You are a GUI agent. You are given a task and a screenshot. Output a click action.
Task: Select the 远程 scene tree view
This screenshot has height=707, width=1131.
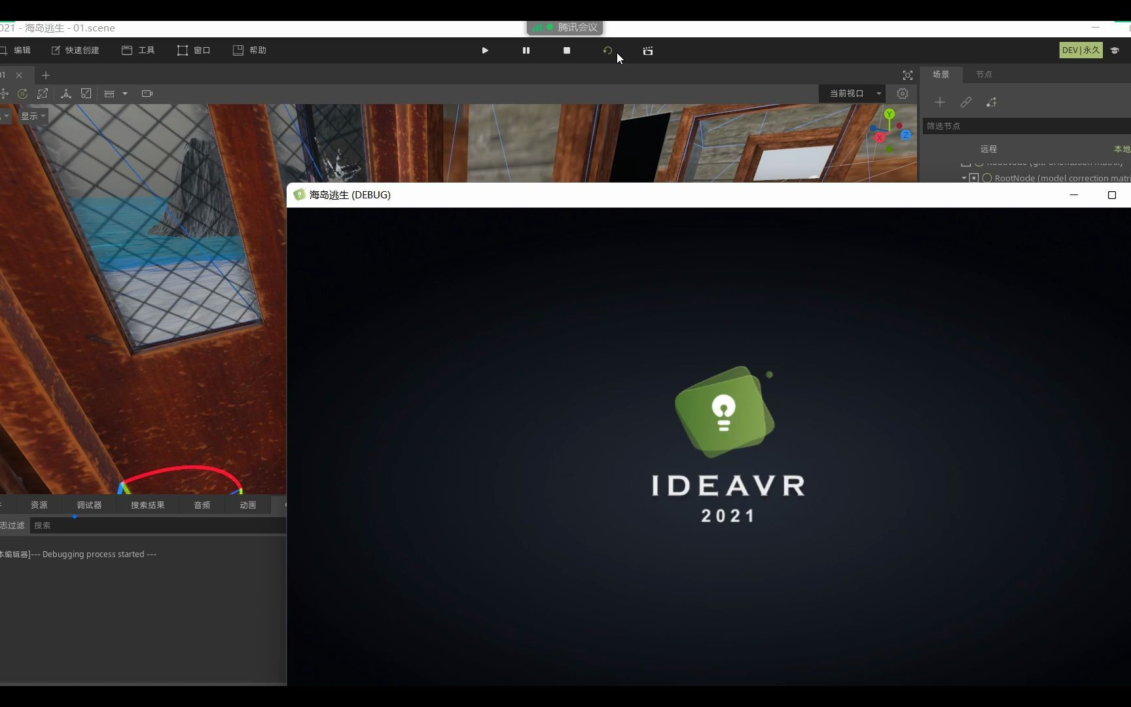(x=988, y=149)
